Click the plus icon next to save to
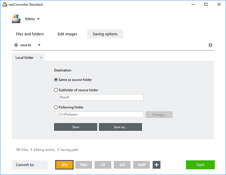226x175 pixels. pos(16,45)
